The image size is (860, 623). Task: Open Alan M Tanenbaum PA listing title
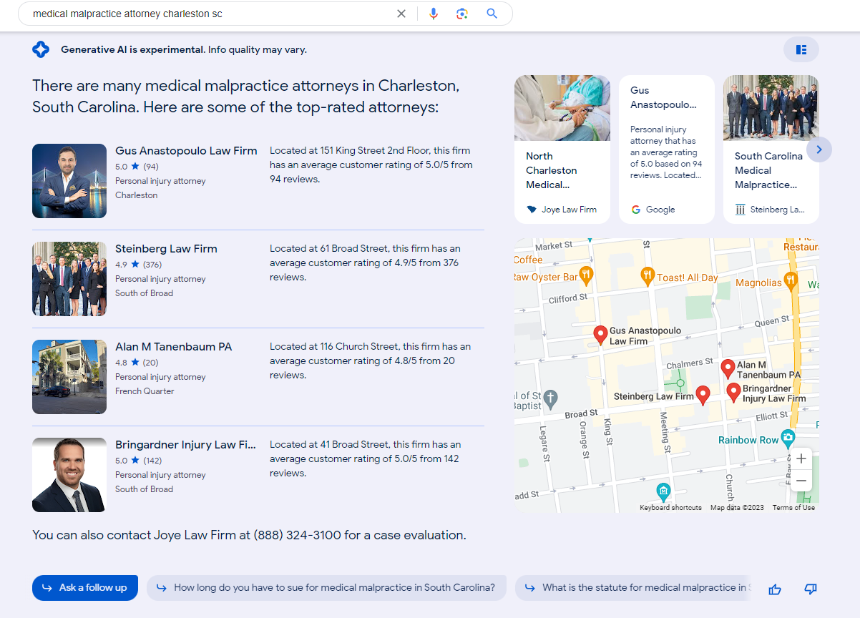[x=173, y=347]
